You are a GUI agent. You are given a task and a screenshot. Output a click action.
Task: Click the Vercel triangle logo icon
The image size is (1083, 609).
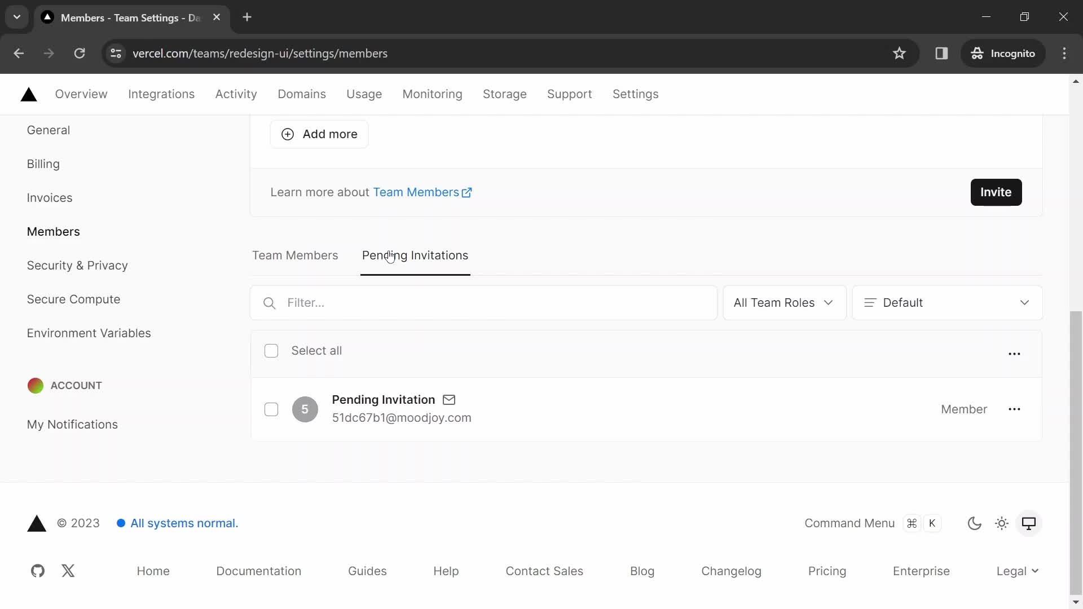(x=28, y=94)
